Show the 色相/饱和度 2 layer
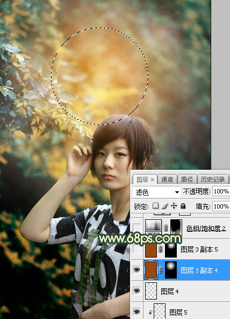 click(137, 228)
